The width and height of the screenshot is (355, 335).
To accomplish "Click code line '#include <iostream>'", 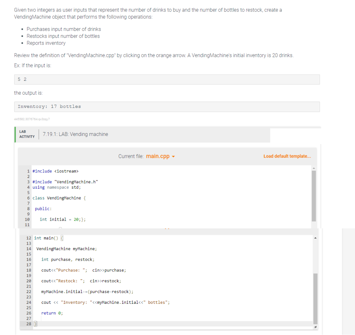I will click(x=55, y=171).
